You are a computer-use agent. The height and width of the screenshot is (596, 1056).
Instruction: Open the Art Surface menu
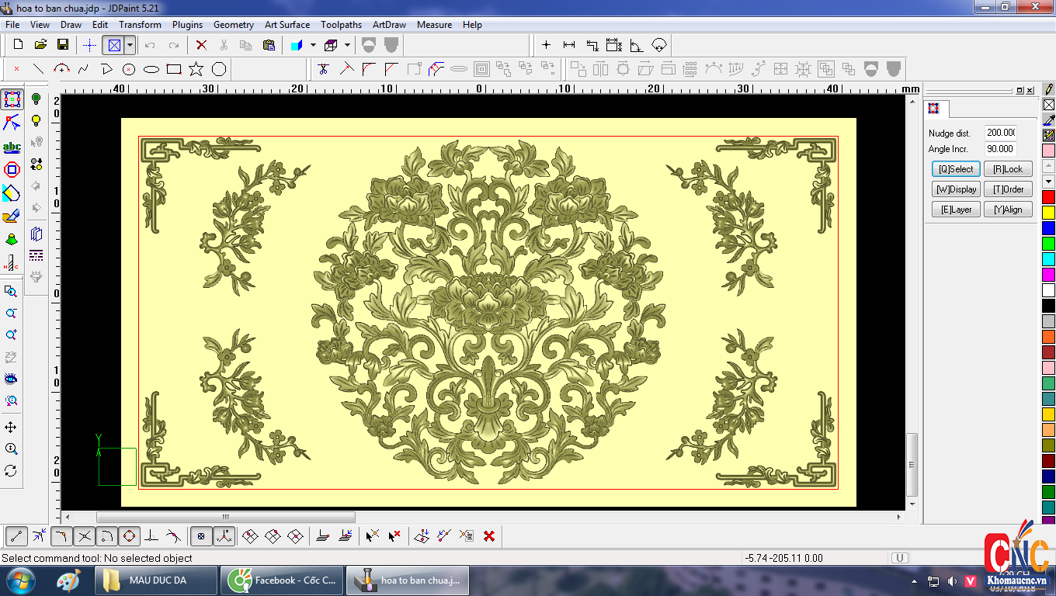pos(287,25)
